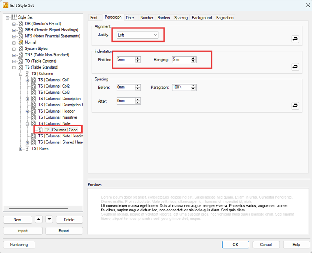Reset the Alignment section with its revert arrow
This screenshot has width=312, height=253.
tap(295, 39)
